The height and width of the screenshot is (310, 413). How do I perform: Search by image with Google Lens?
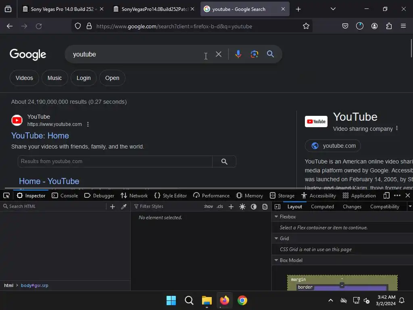254,54
